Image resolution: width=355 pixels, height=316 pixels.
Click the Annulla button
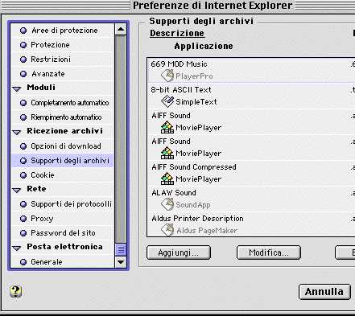(x=324, y=292)
